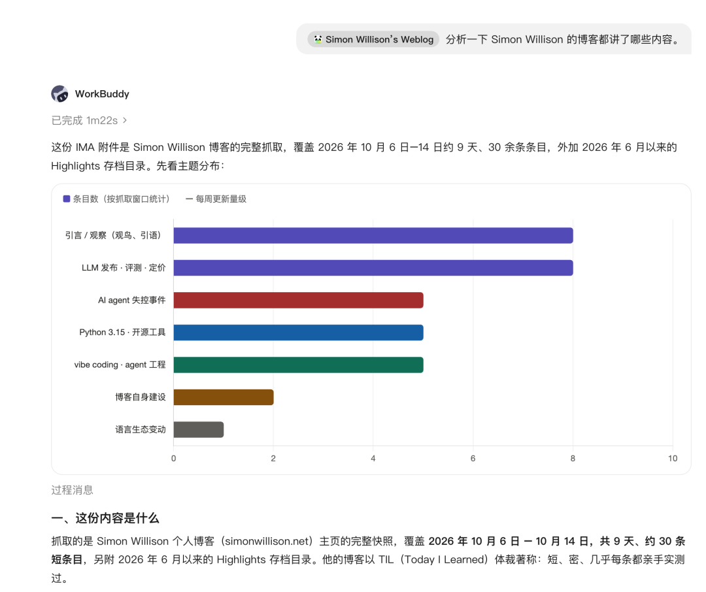Select the blue Python 3.15 bar

coord(299,333)
